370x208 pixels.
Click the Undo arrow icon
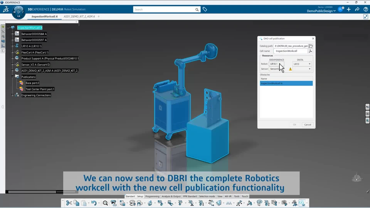(94, 203)
